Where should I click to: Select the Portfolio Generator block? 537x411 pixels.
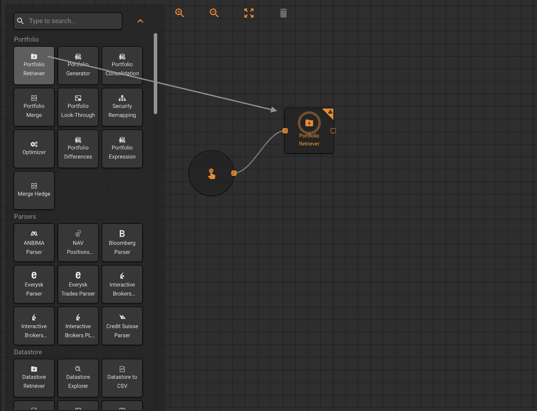pyautogui.click(x=78, y=66)
